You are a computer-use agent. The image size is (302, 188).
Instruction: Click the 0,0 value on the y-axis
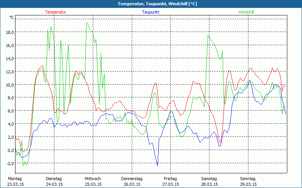11,150
